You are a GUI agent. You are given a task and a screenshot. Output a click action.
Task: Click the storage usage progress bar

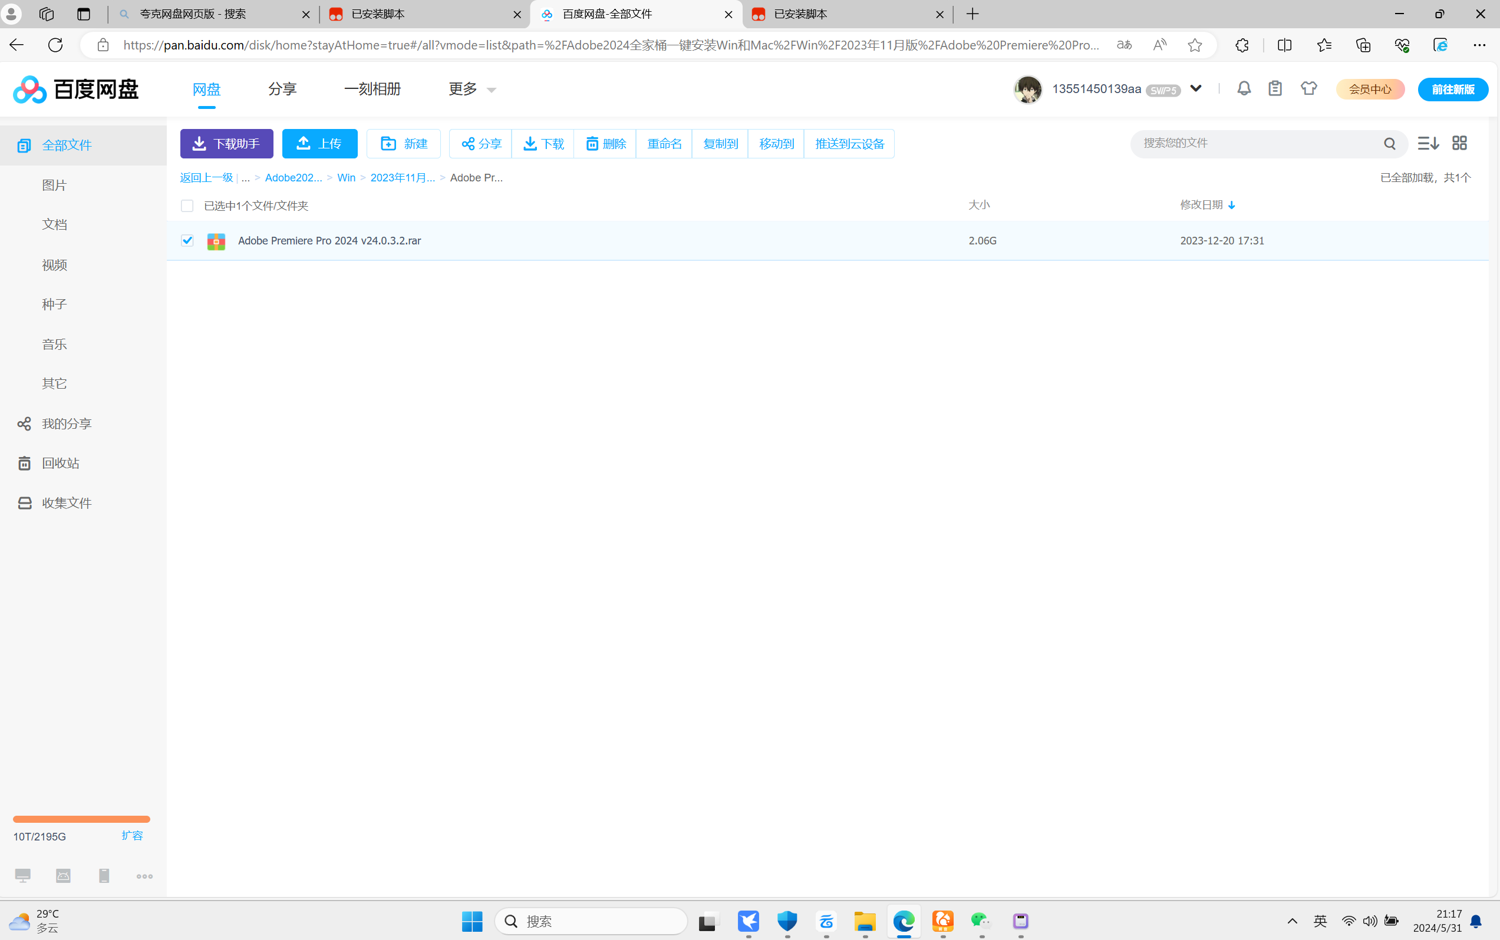coord(81,819)
